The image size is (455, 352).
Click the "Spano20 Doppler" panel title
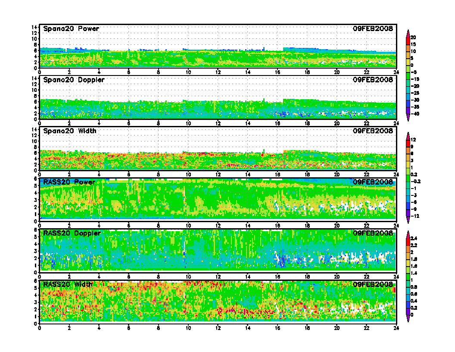pos(74,80)
